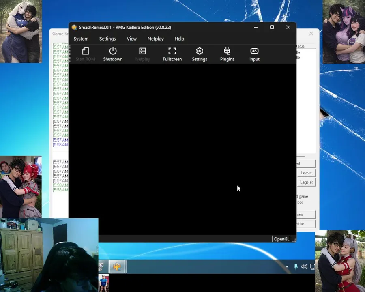
Task: Open the Plugins toolbar item
Action: 227,54
